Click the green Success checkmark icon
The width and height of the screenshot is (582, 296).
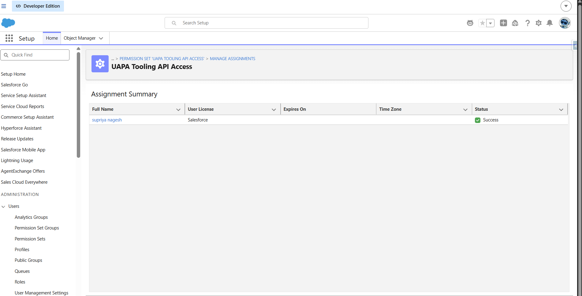pos(478,120)
